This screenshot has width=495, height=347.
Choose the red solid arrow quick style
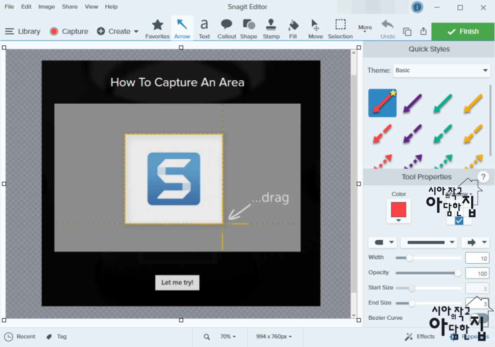pyautogui.click(x=382, y=103)
